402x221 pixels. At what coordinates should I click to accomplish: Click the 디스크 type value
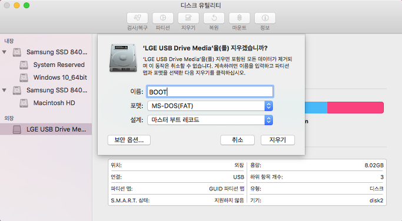[377, 189]
